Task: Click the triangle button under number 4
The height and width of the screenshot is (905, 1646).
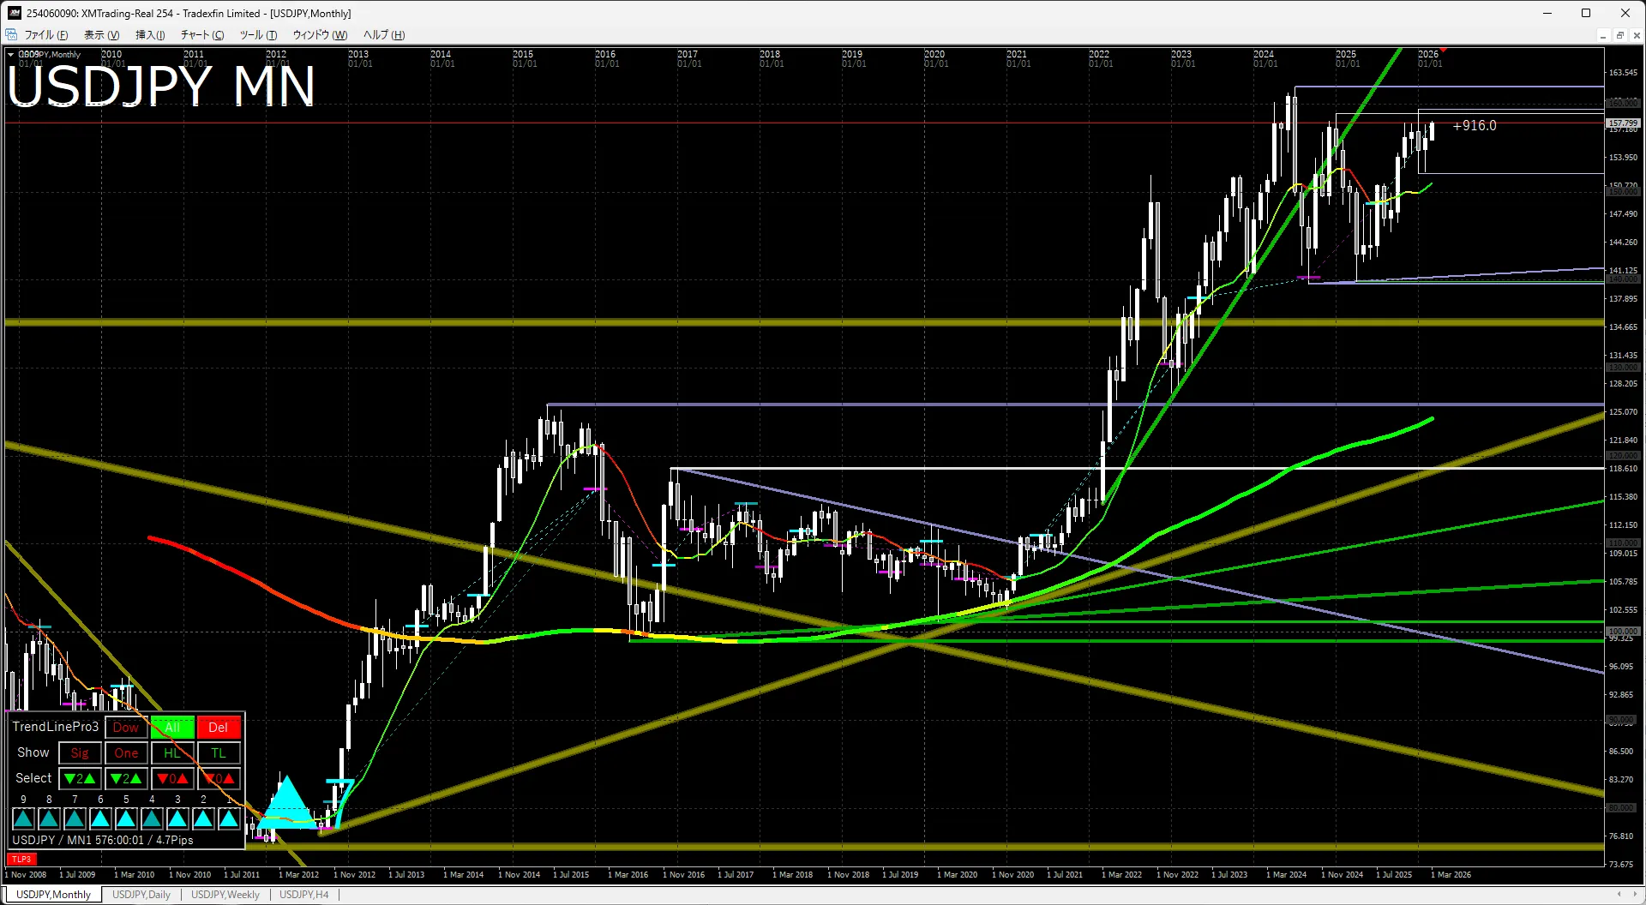Action: point(153,819)
